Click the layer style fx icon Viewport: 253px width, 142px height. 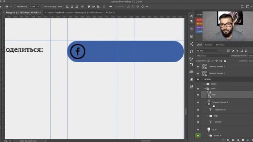(x=228, y=140)
